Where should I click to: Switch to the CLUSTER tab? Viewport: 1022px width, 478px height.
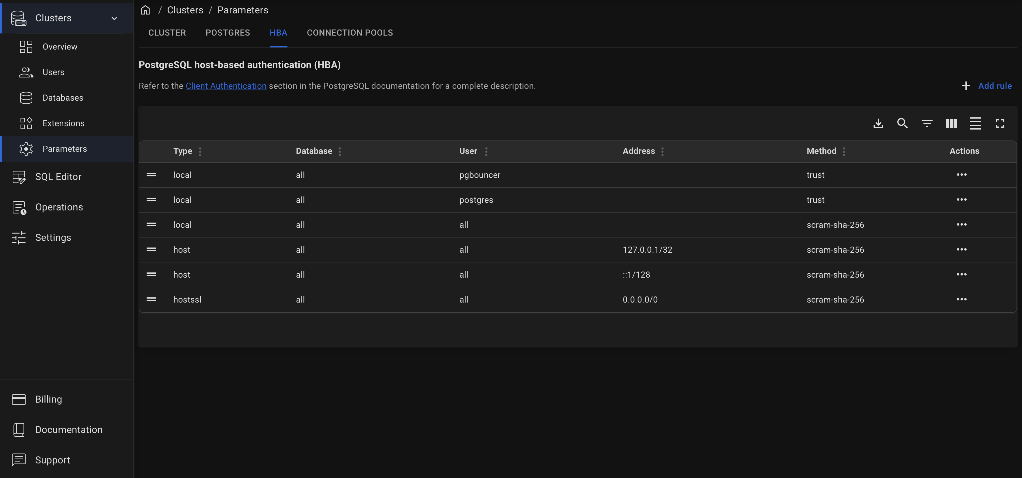pos(167,33)
